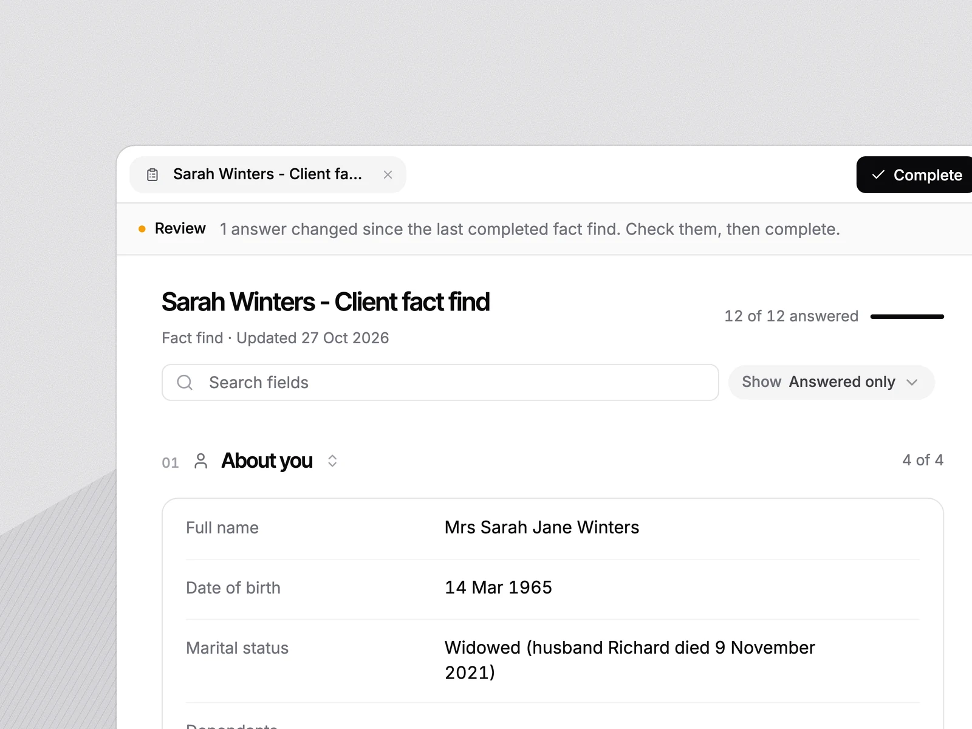
Task: Switch to the Sarah Winters - Client fa... tab
Action: tap(267, 175)
